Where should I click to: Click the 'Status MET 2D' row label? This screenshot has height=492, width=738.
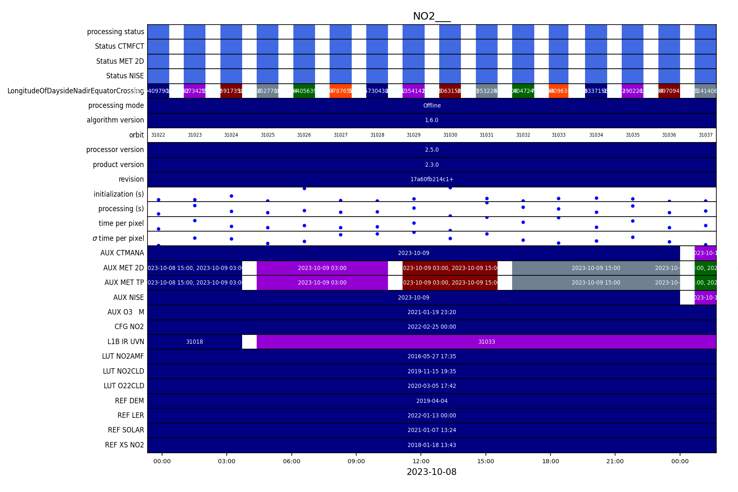[x=120, y=61]
